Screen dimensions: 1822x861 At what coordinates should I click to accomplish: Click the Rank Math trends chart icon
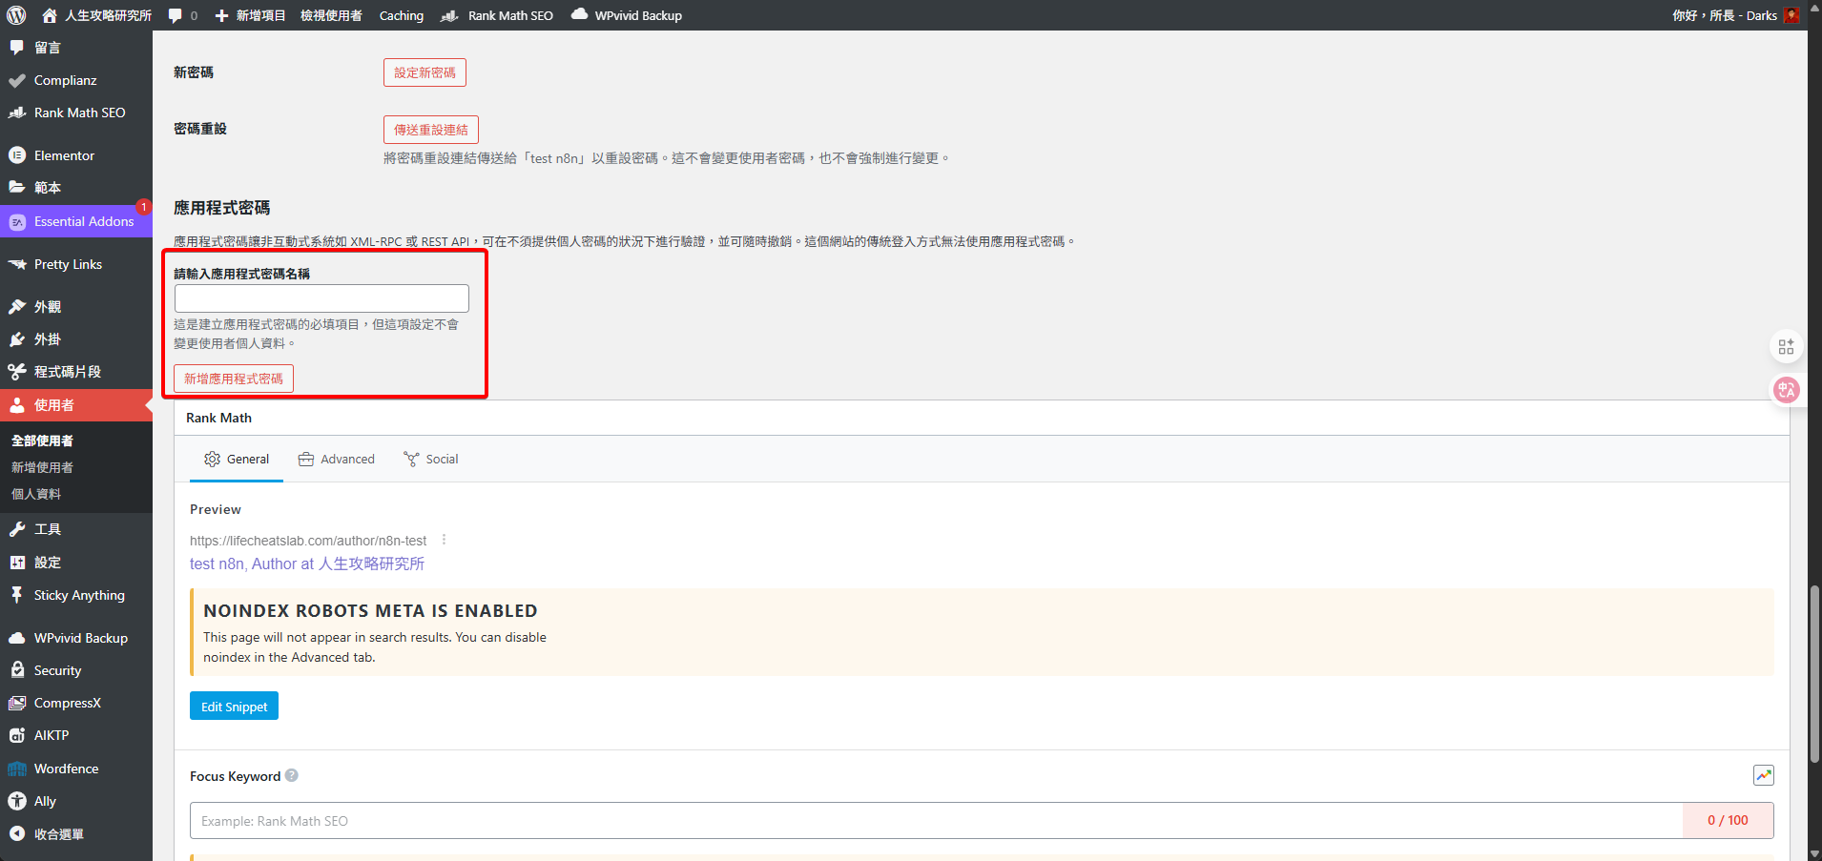(1763, 775)
